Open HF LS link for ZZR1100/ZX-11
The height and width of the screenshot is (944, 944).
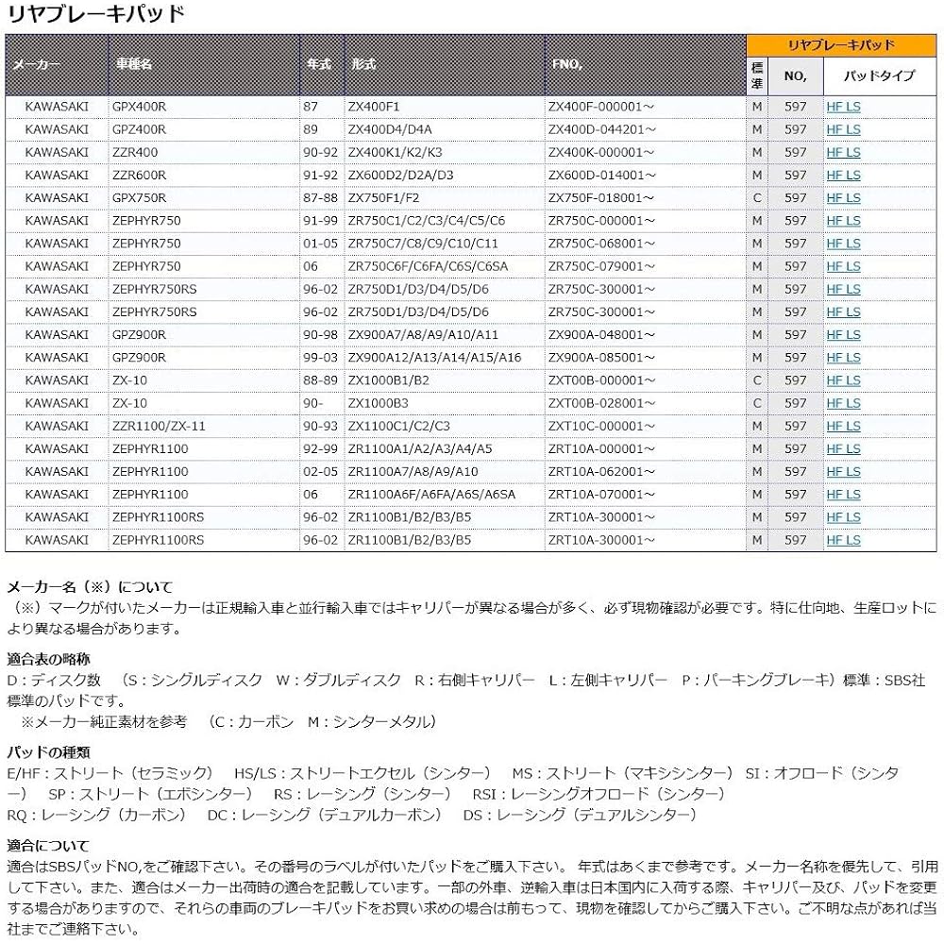coord(843,427)
